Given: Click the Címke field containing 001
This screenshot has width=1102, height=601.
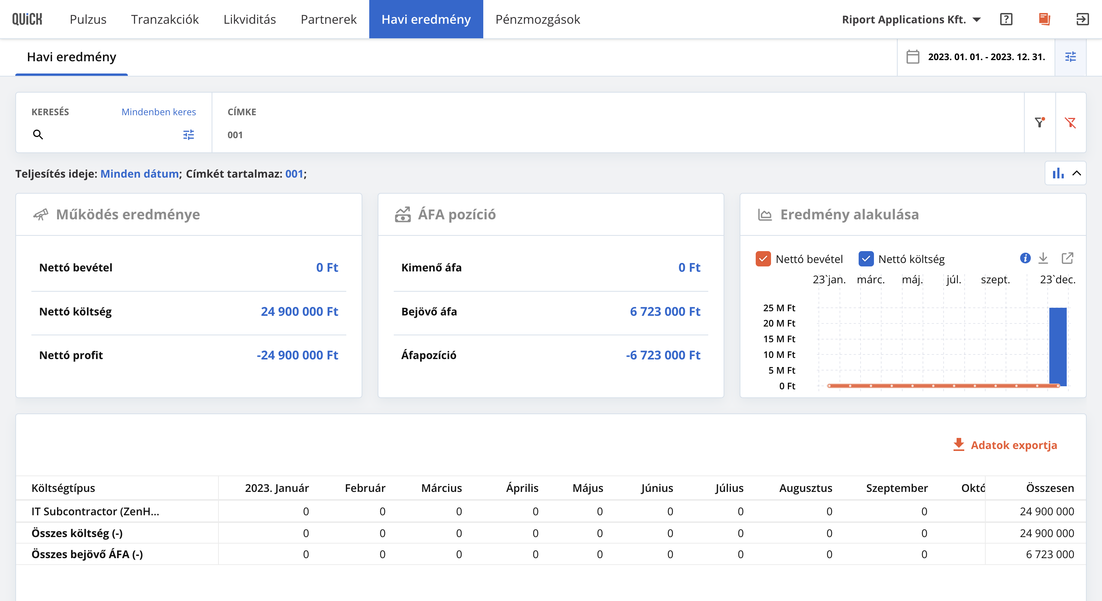Looking at the screenshot, I should tap(618, 135).
